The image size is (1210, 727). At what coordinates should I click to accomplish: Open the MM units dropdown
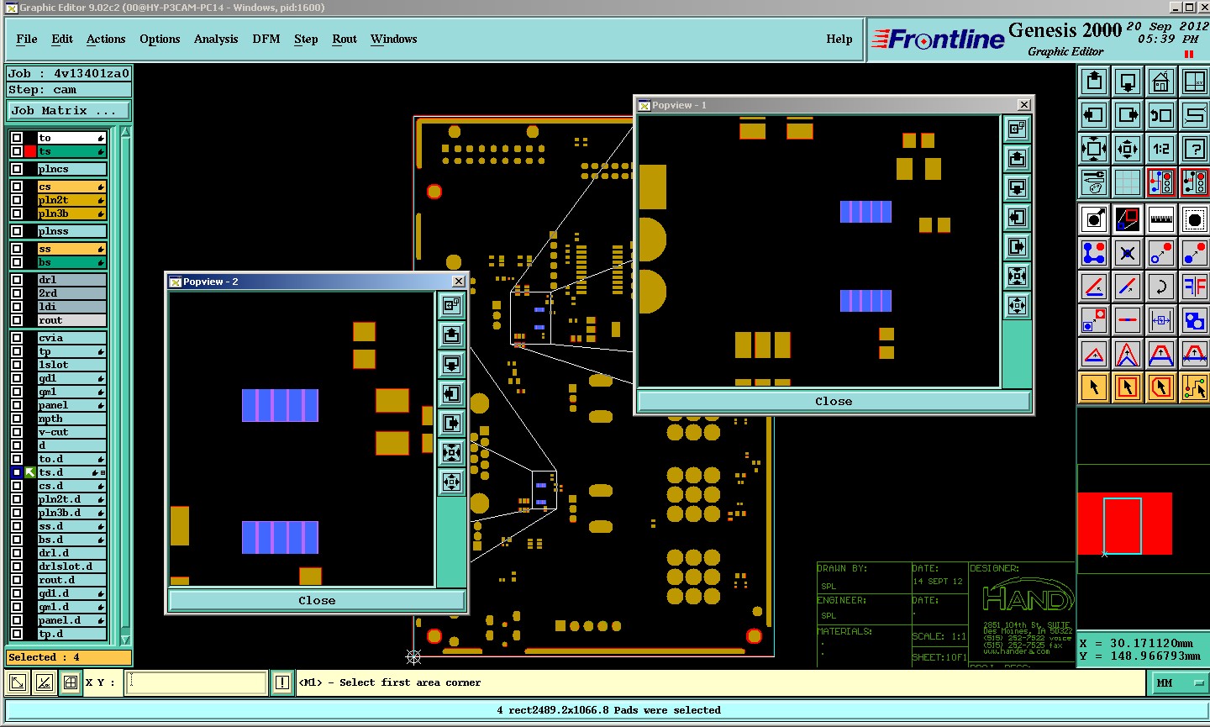tap(1177, 682)
